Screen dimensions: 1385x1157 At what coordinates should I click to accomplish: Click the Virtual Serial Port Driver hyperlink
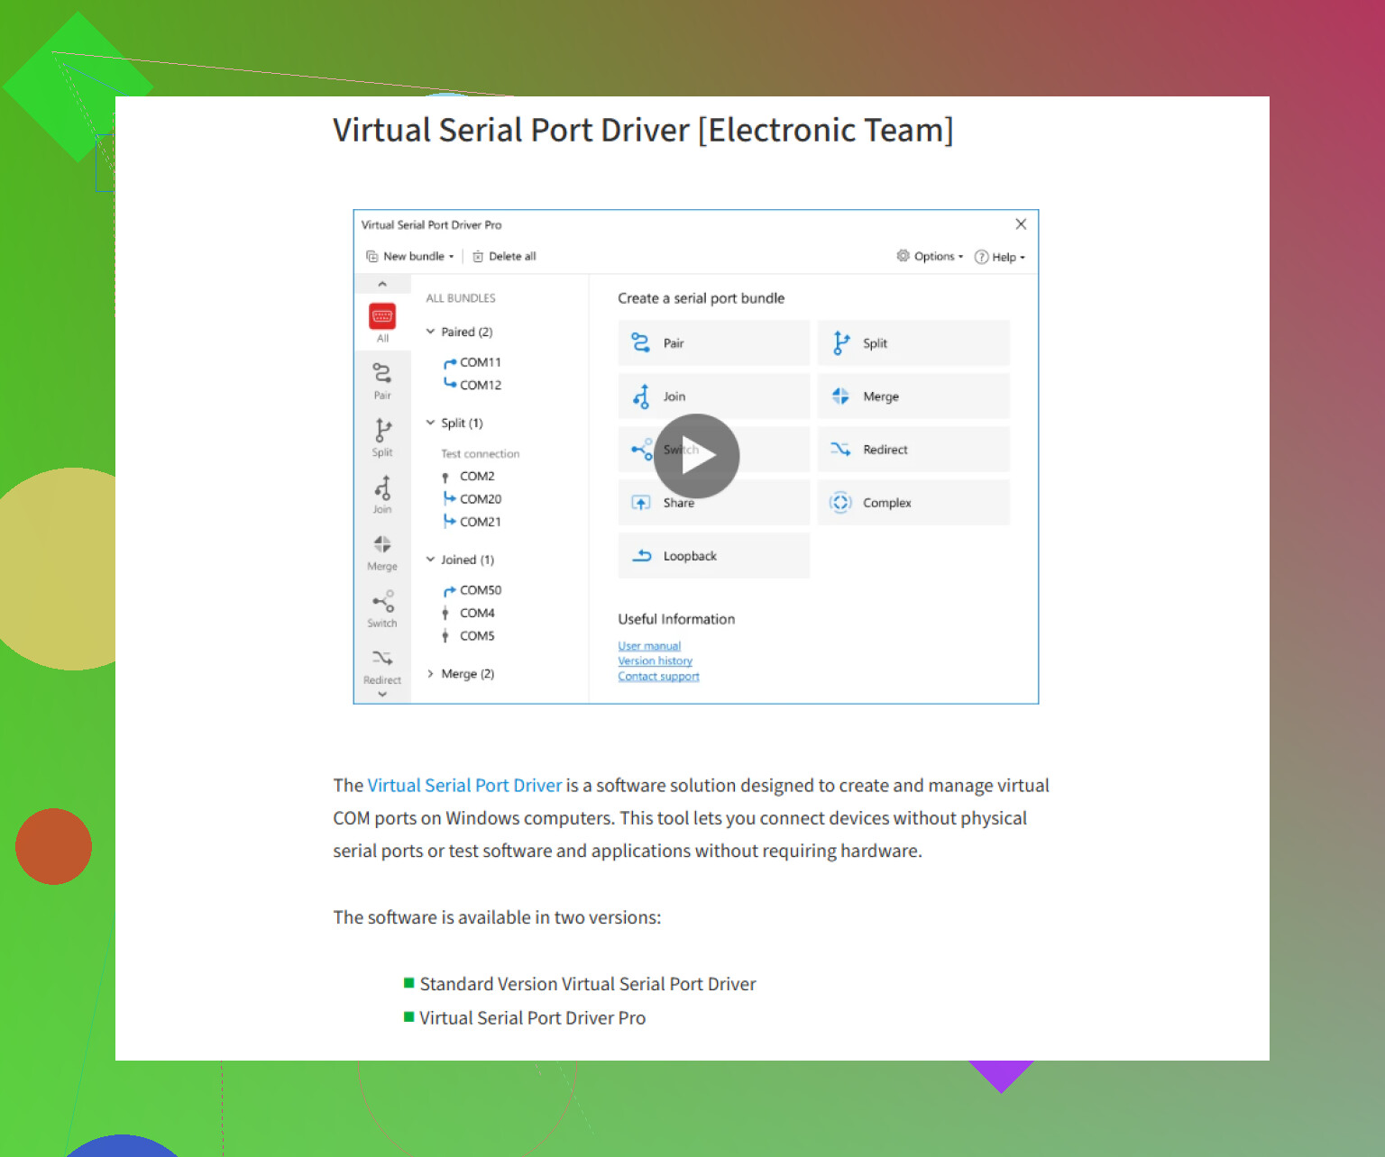click(x=463, y=785)
